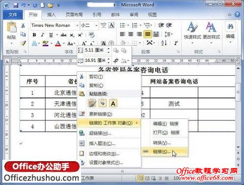The width and height of the screenshot is (244, 185).
Task: Switch to the View tab
Action: [152, 15]
